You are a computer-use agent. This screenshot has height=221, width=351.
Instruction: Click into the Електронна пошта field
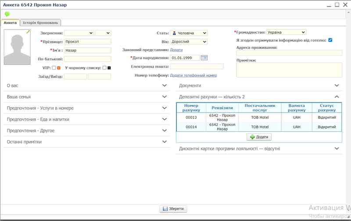(197, 67)
